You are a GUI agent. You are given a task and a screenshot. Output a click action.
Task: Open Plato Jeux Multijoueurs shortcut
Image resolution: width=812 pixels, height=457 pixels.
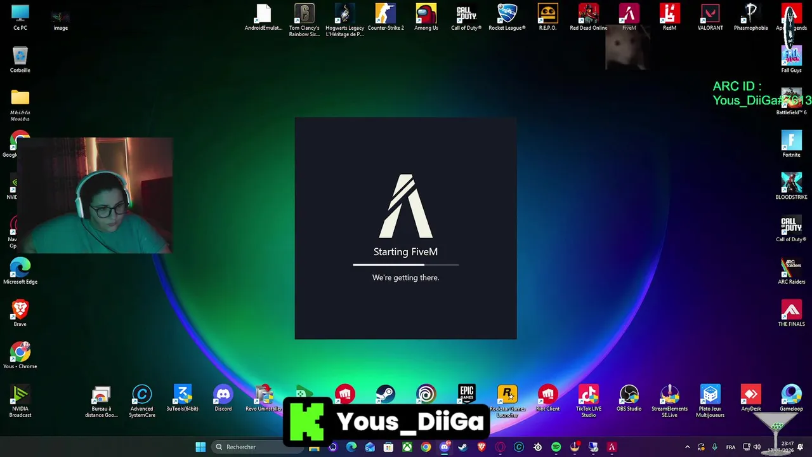[710, 402]
